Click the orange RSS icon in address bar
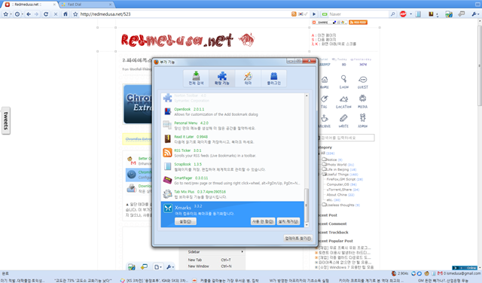Screen dimensions: 482x283 (294, 14)
